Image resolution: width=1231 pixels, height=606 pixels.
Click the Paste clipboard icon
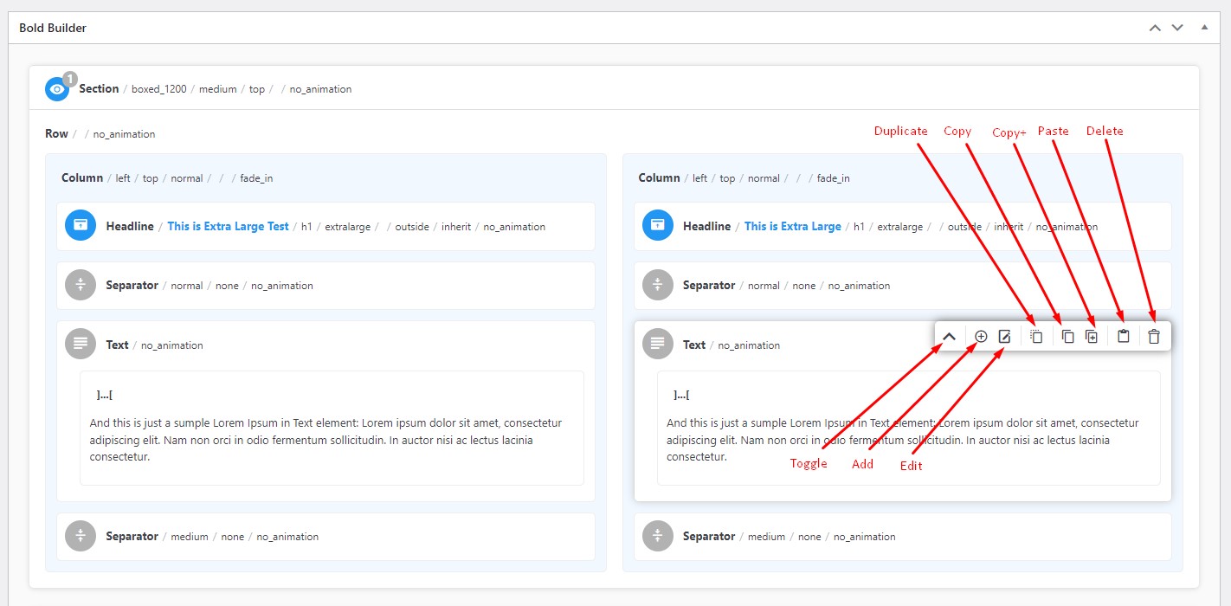1124,337
